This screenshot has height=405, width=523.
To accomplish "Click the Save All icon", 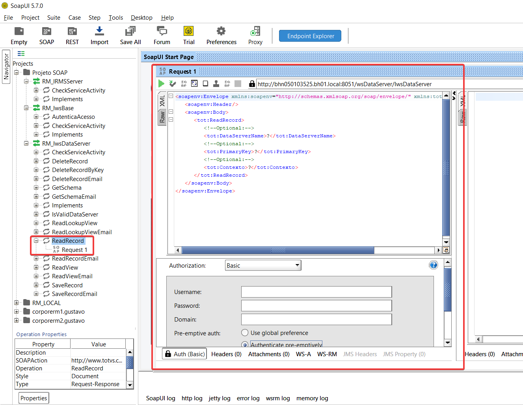I will click(x=130, y=31).
